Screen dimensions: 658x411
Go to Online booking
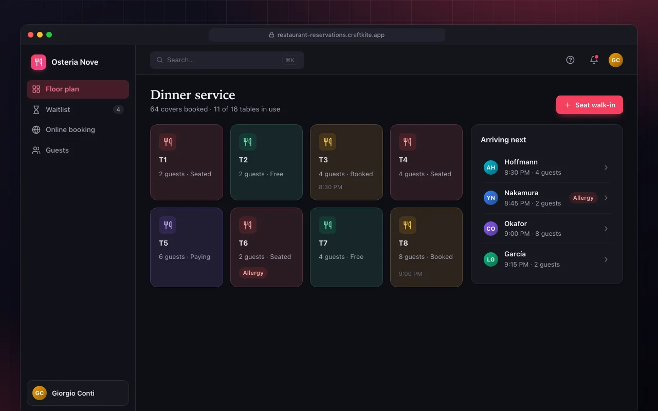point(78,129)
